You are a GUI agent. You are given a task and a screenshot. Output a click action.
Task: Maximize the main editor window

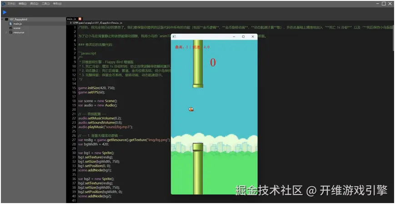pos(384,4)
